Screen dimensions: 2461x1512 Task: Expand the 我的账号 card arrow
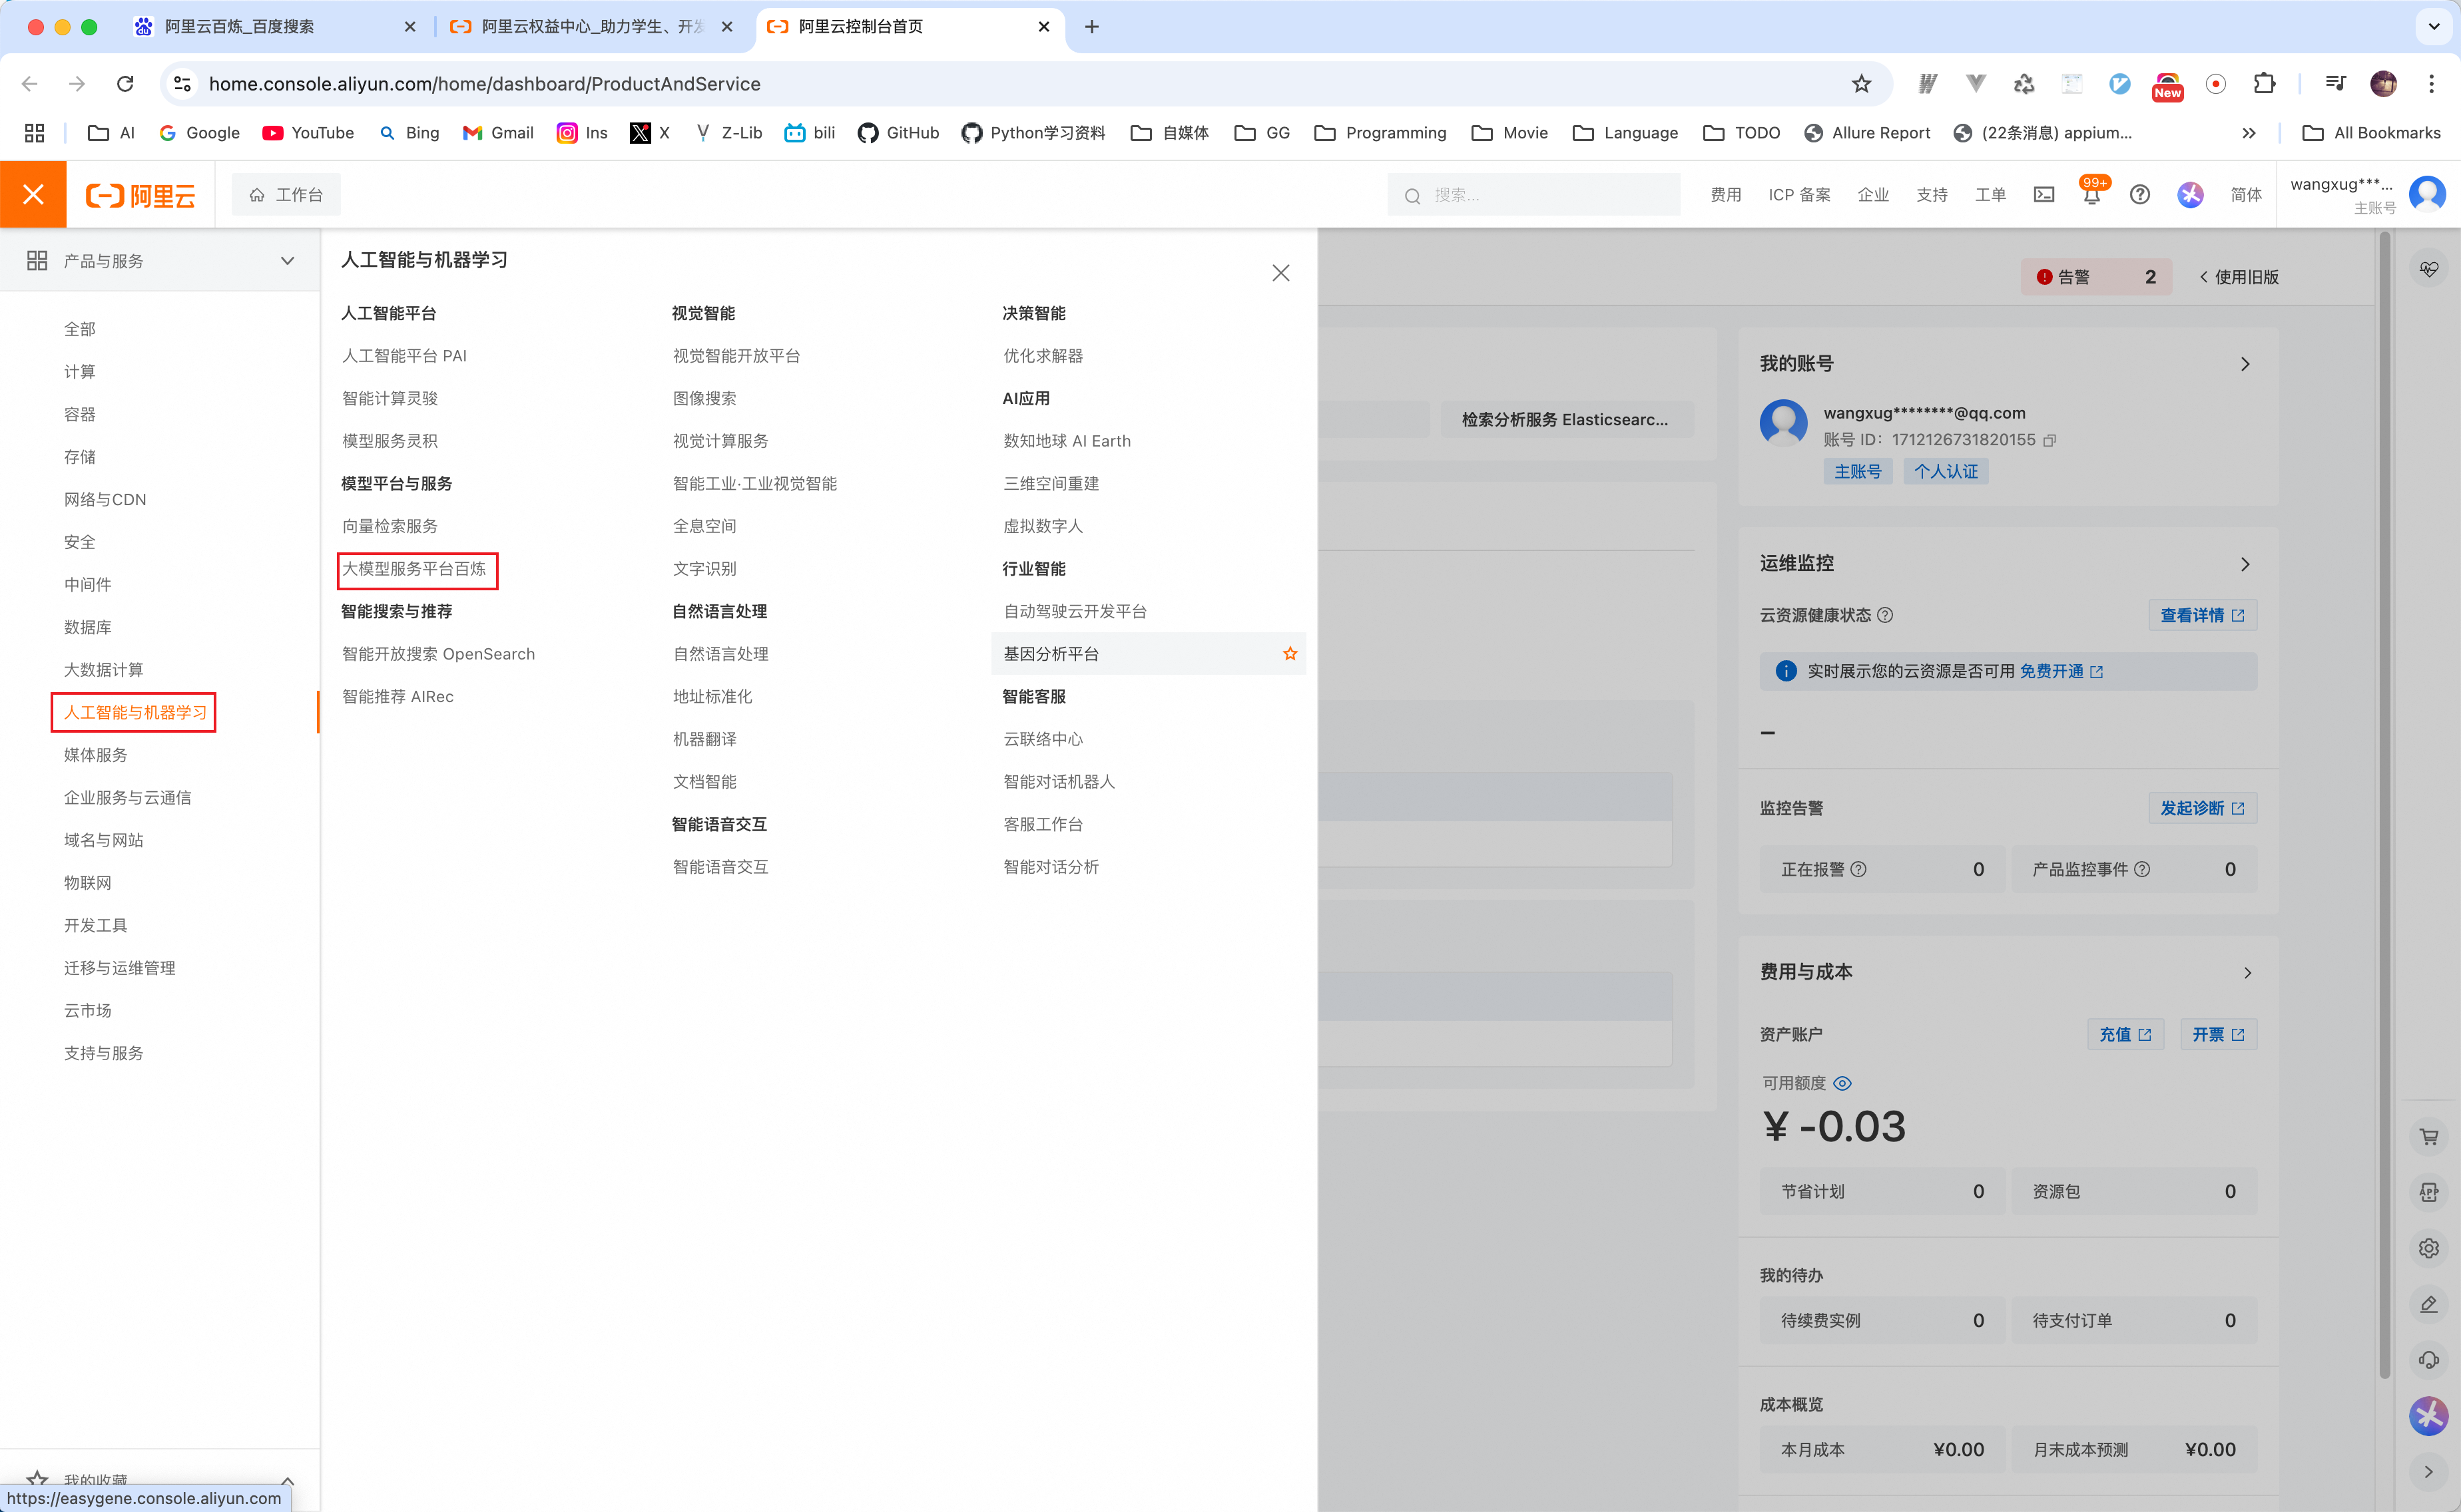click(x=2246, y=364)
